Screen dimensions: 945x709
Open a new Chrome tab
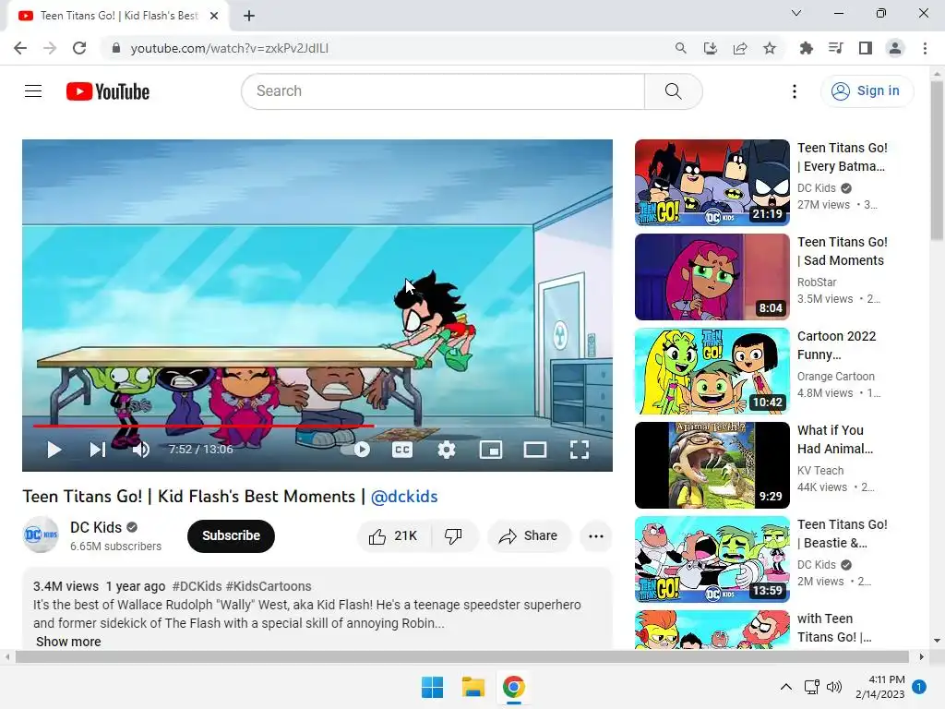pos(249,16)
